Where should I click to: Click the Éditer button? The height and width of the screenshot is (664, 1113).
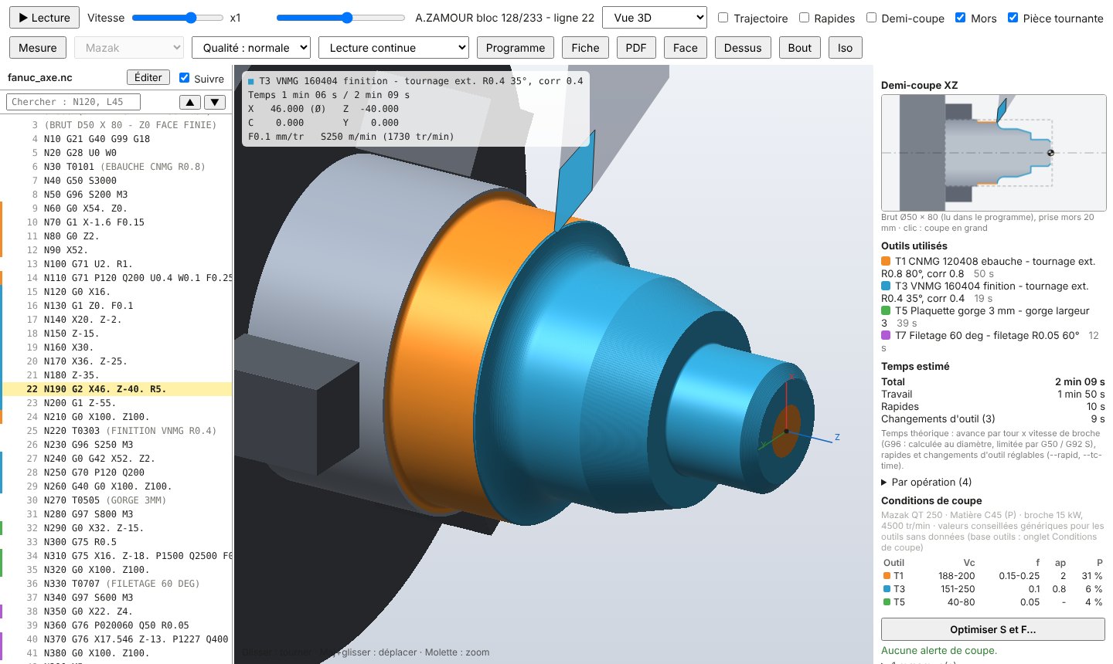[x=148, y=77]
